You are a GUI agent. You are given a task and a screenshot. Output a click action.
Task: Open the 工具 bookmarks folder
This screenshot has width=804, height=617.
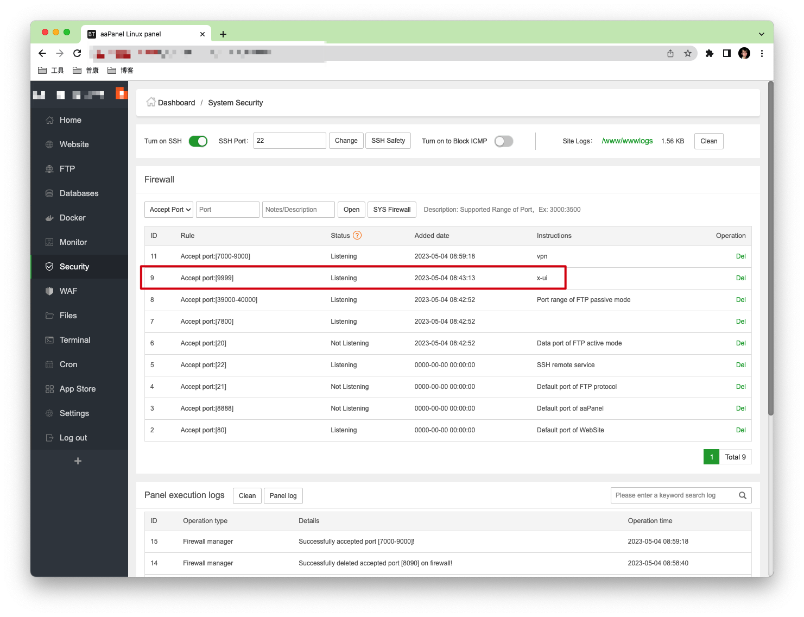click(51, 71)
